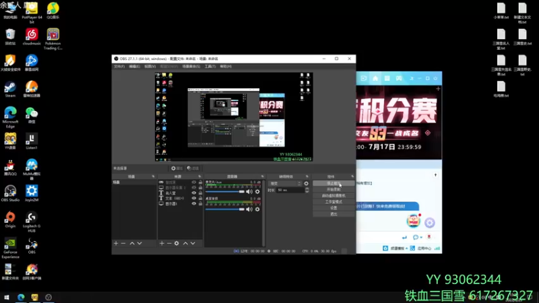This screenshot has width=539, height=303.
Task: Open YY window home icon
Action: click(375, 78)
